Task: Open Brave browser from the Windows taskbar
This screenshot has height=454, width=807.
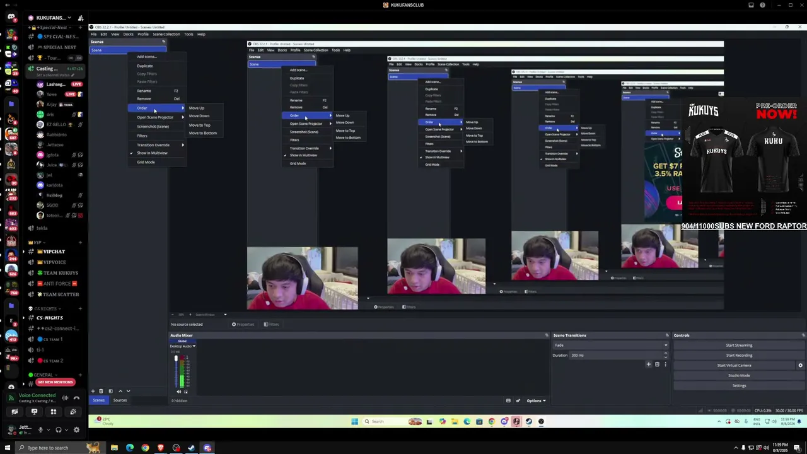Action: [x=161, y=448]
